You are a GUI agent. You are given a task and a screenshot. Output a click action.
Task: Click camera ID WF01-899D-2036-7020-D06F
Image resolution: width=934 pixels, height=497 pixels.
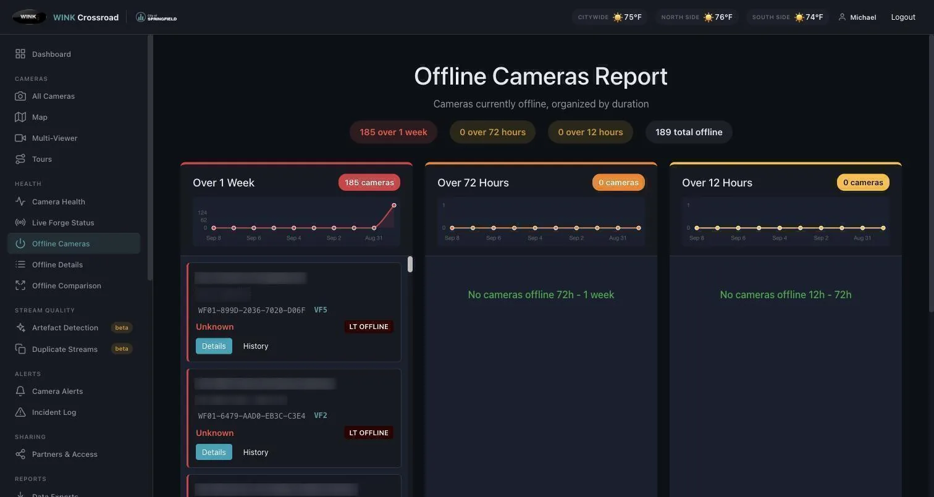[251, 311]
